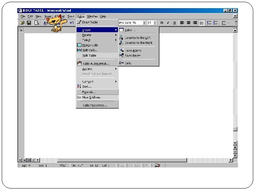Open Print Preview from the toolbar
This screenshot has width=255, height=191.
37,23
